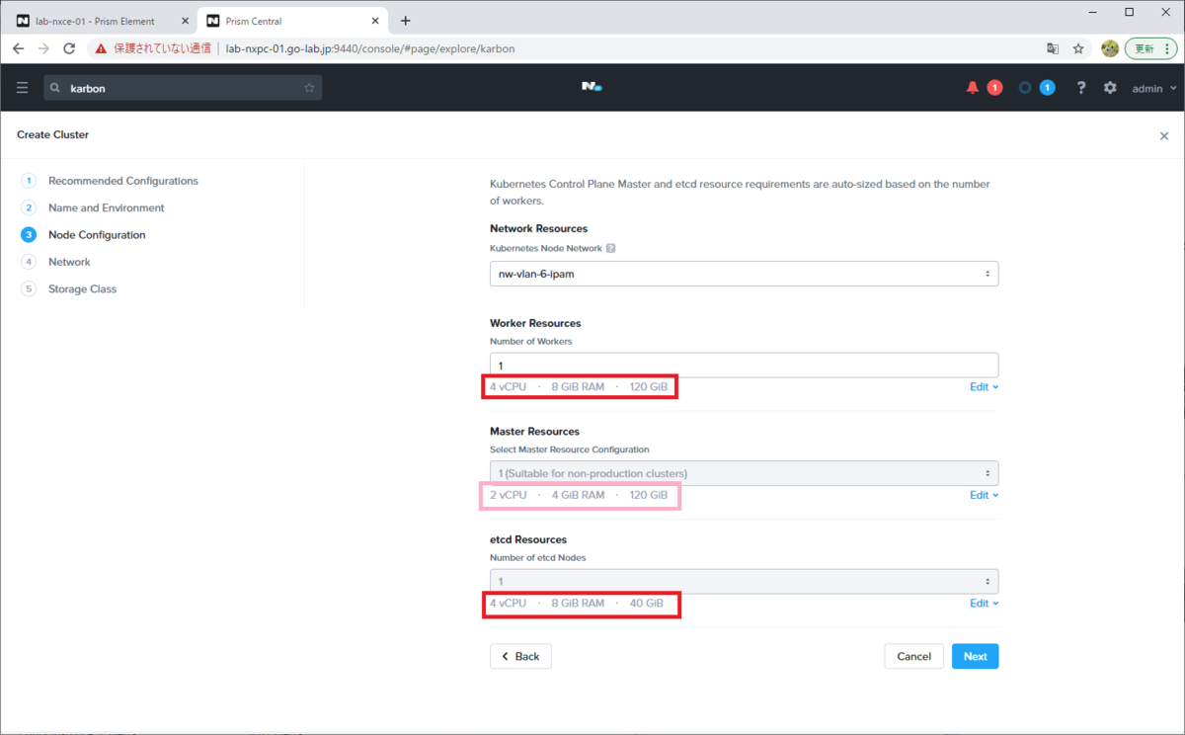The image size is (1185, 735).
Task: Click master spec text '2 vCPU · 4 GiB RAM · 120 GiB'
Action: click(579, 495)
